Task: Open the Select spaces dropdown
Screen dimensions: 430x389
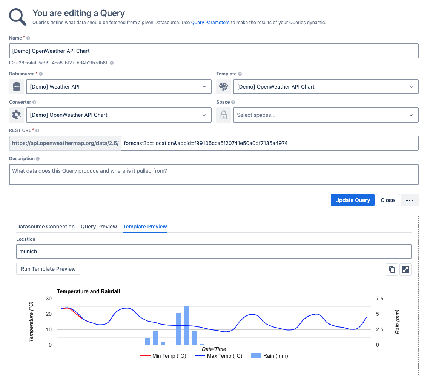Action: pos(326,115)
